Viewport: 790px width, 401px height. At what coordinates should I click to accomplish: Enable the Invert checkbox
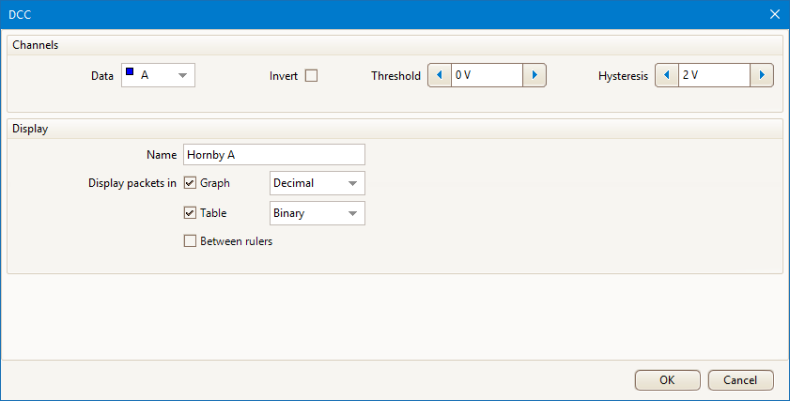tap(311, 76)
